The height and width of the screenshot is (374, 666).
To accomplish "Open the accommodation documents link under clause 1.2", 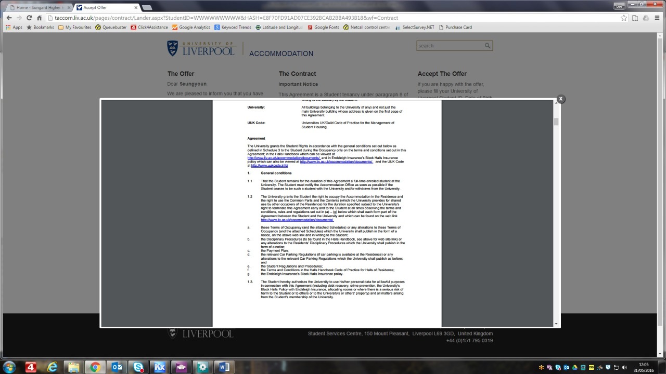I will click(297, 220).
